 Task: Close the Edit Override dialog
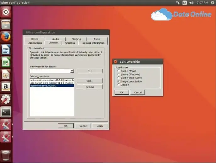[x=116, y=62]
